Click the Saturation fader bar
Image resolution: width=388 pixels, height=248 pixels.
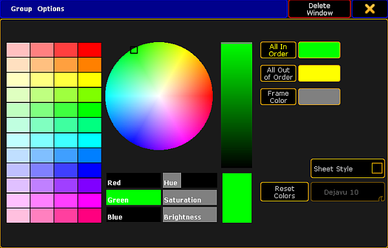(x=190, y=197)
